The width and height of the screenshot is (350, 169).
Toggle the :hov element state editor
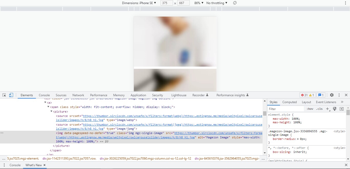[x=310, y=108]
